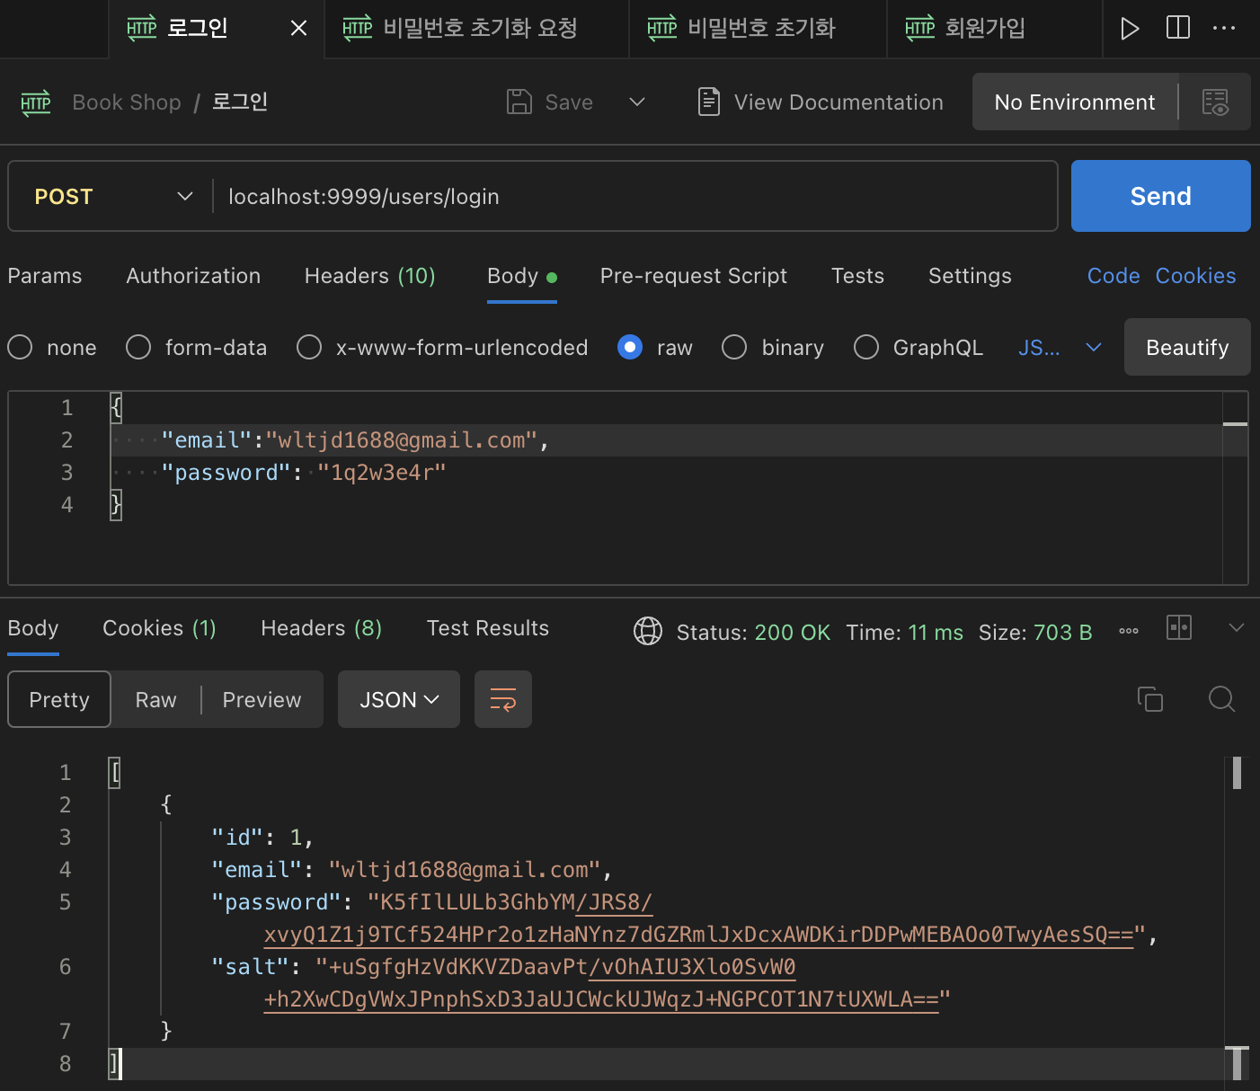The height and width of the screenshot is (1091, 1260).
Task: Open the response more options dots
Action: tap(1129, 631)
